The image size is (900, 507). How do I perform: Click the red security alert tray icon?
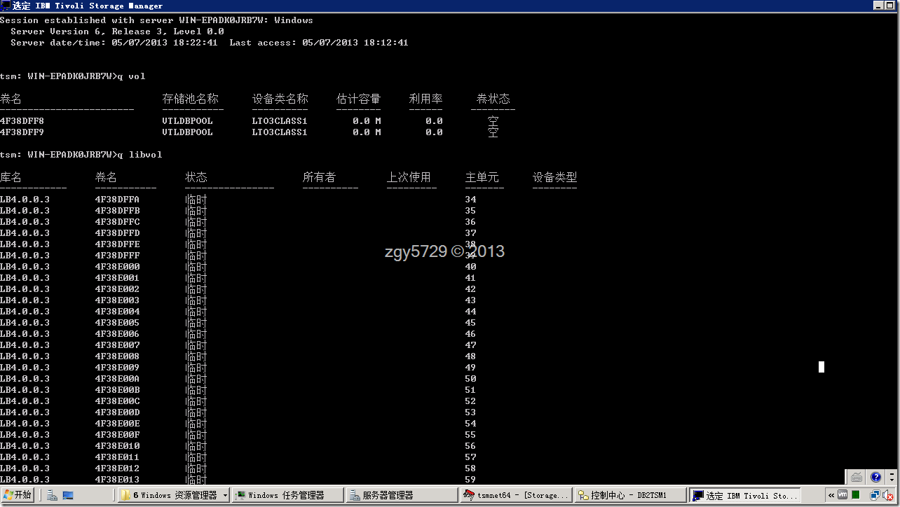coord(888,495)
